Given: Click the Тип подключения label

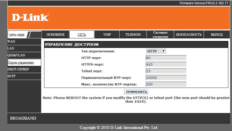Looking at the screenshot, I should pyautogui.click(x=98, y=51).
